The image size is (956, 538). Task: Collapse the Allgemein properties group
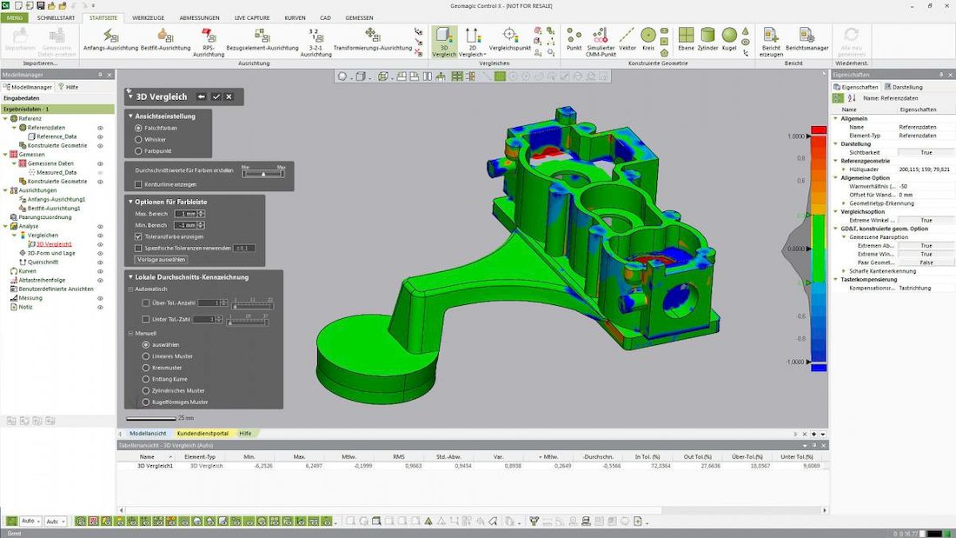836,118
